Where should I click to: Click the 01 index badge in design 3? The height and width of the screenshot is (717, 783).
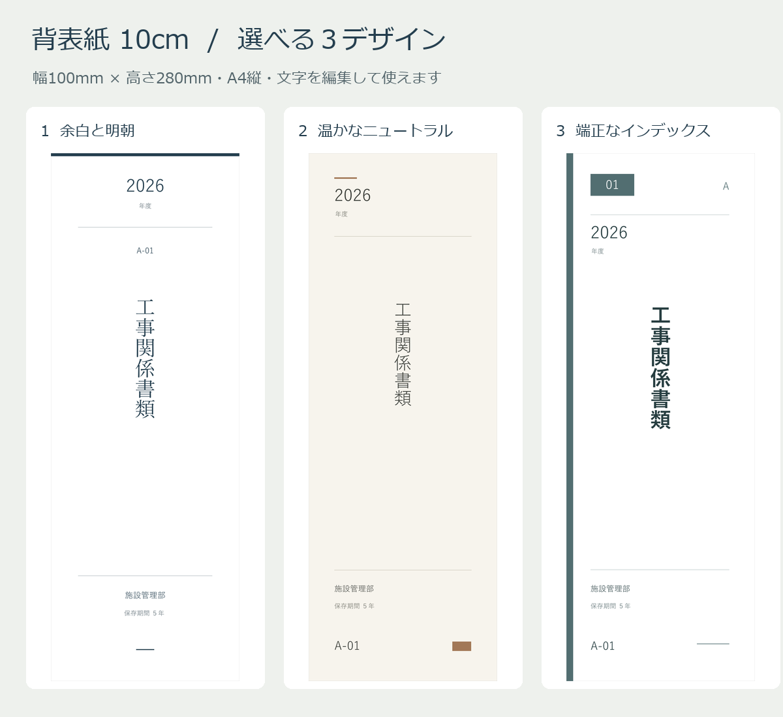coord(612,185)
